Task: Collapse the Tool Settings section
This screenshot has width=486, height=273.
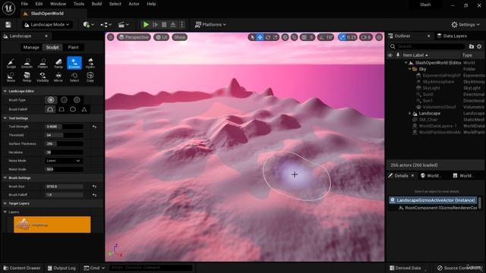Action: click(x=5, y=118)
